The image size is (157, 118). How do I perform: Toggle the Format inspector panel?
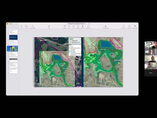click(x=124, y=27)
